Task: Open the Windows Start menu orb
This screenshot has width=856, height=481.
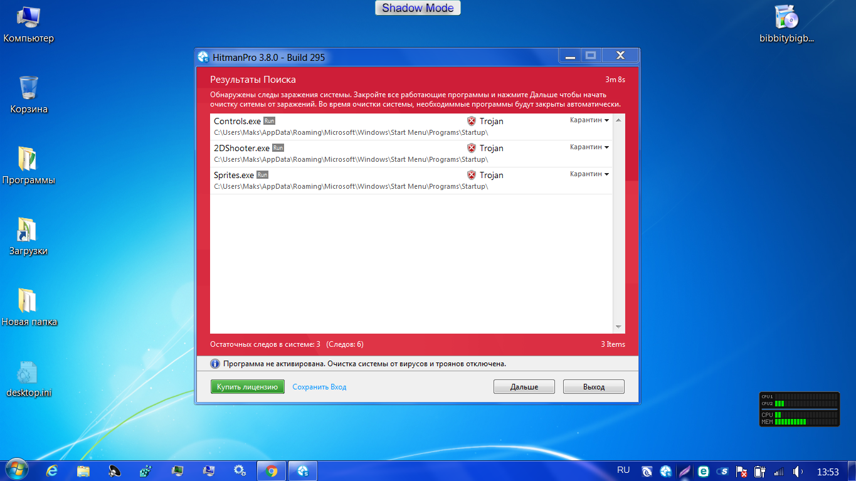Action: (x=17, y=470)
